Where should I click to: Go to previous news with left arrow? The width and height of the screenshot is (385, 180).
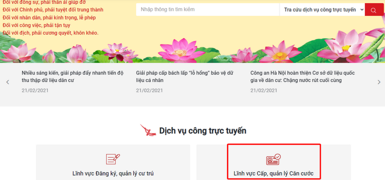pyautogui.click(x=8, y=82)
